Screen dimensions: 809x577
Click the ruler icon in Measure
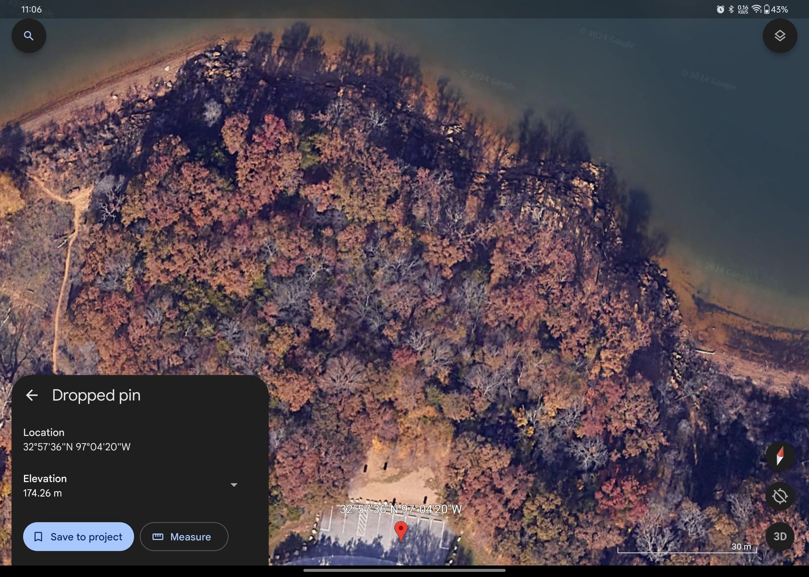[158, 537]
